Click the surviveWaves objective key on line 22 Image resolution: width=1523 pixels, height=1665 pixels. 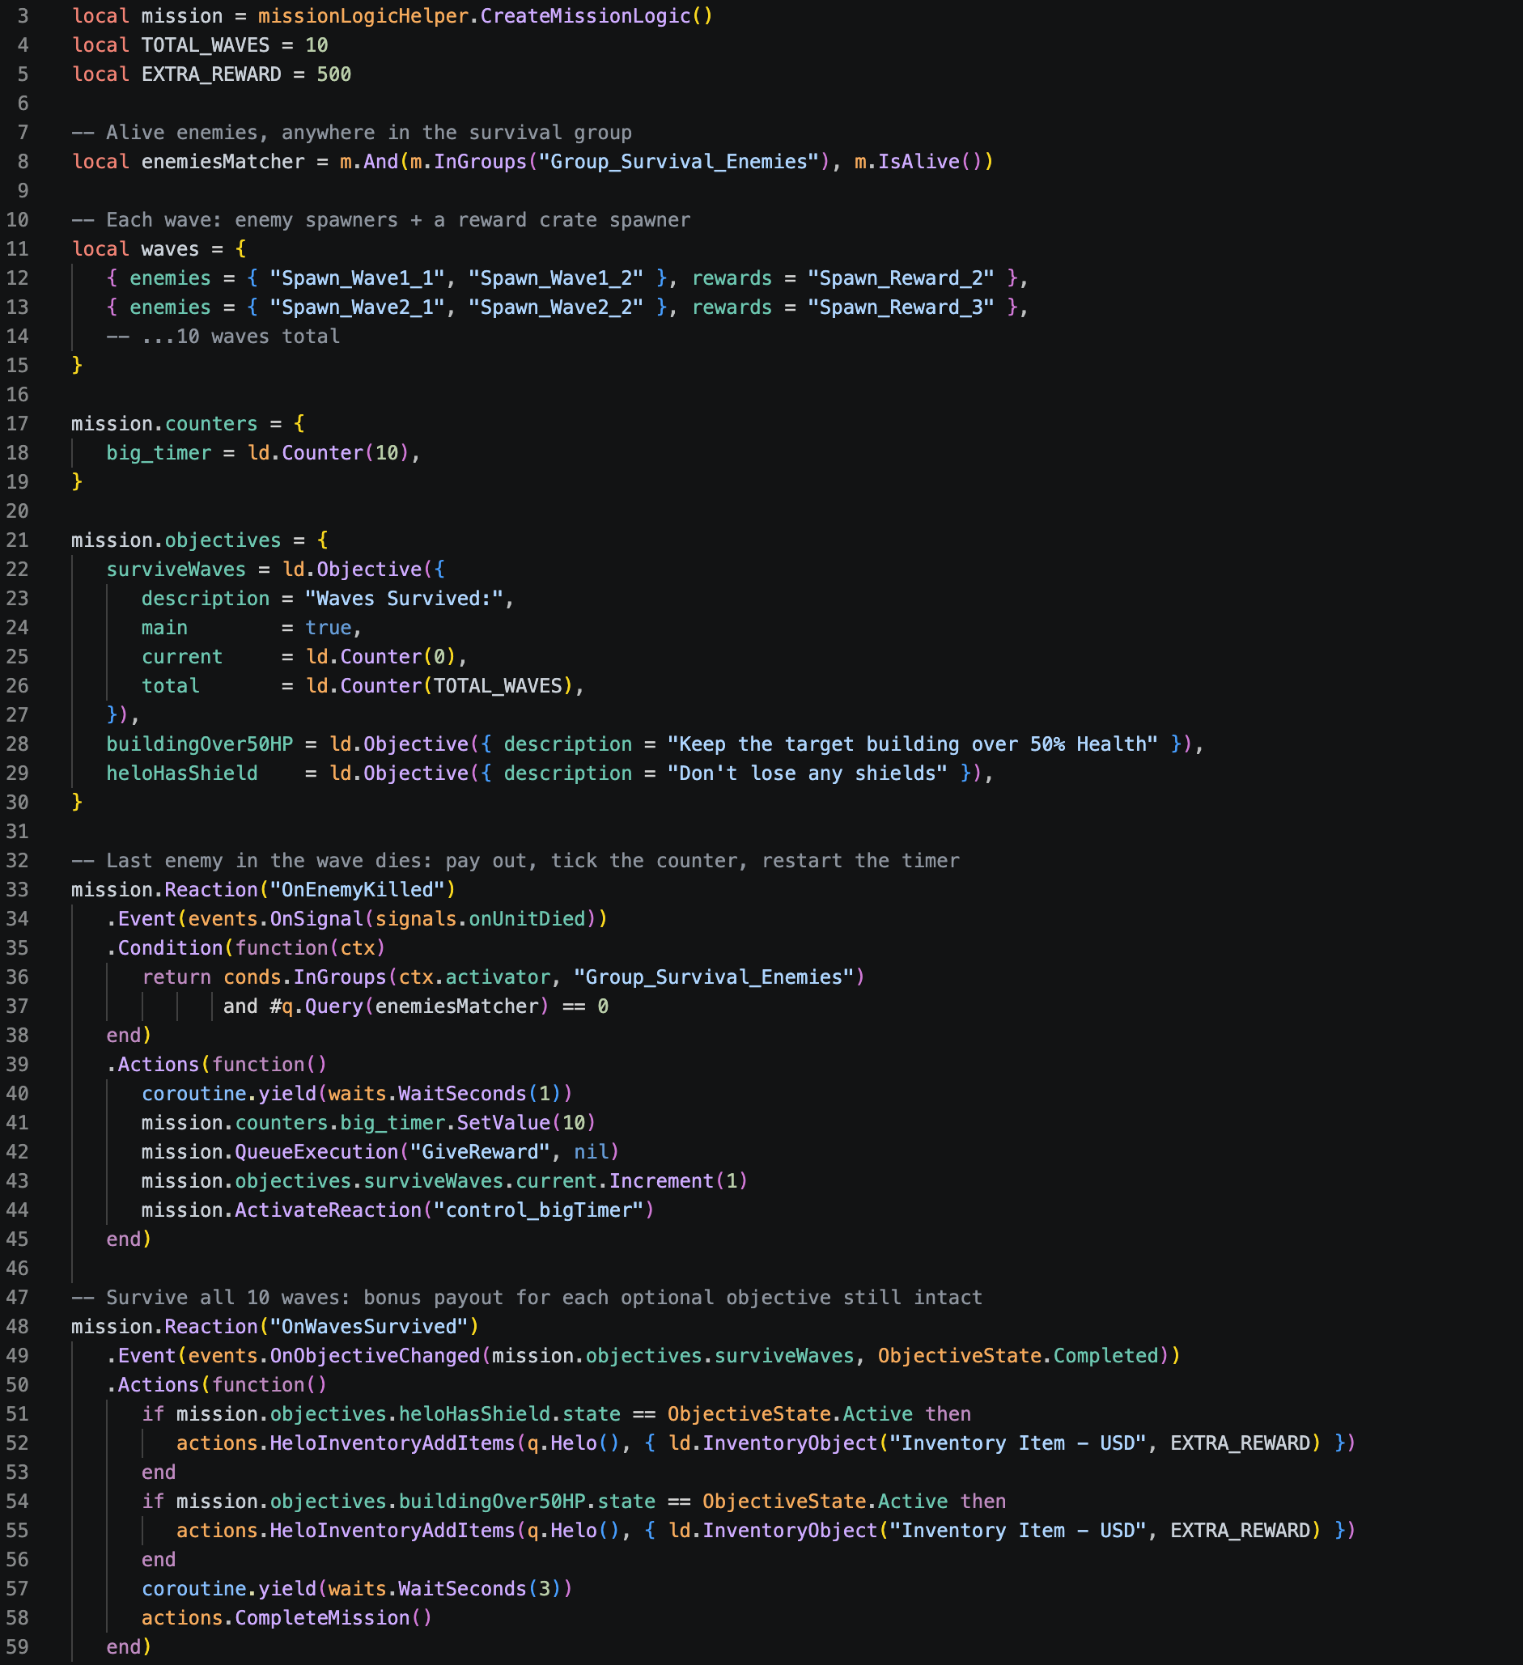(x=176, y=569)
